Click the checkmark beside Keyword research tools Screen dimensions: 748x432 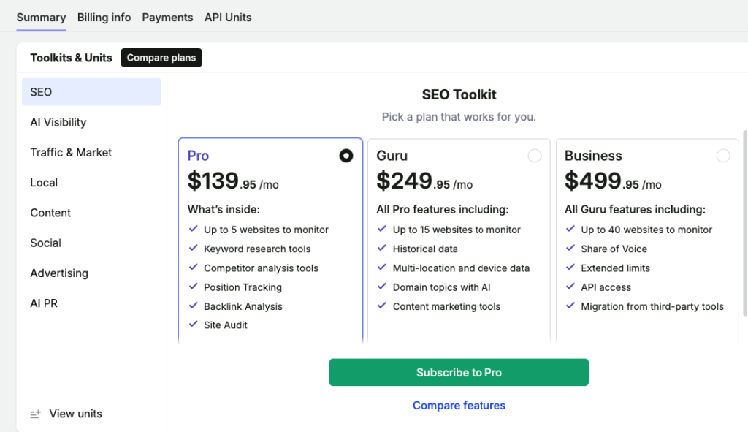point(193,248)
